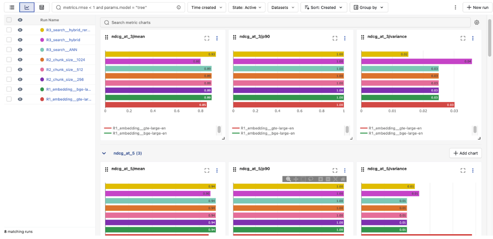
Task: Switch to the table view icon
Action: pos(42,7)
